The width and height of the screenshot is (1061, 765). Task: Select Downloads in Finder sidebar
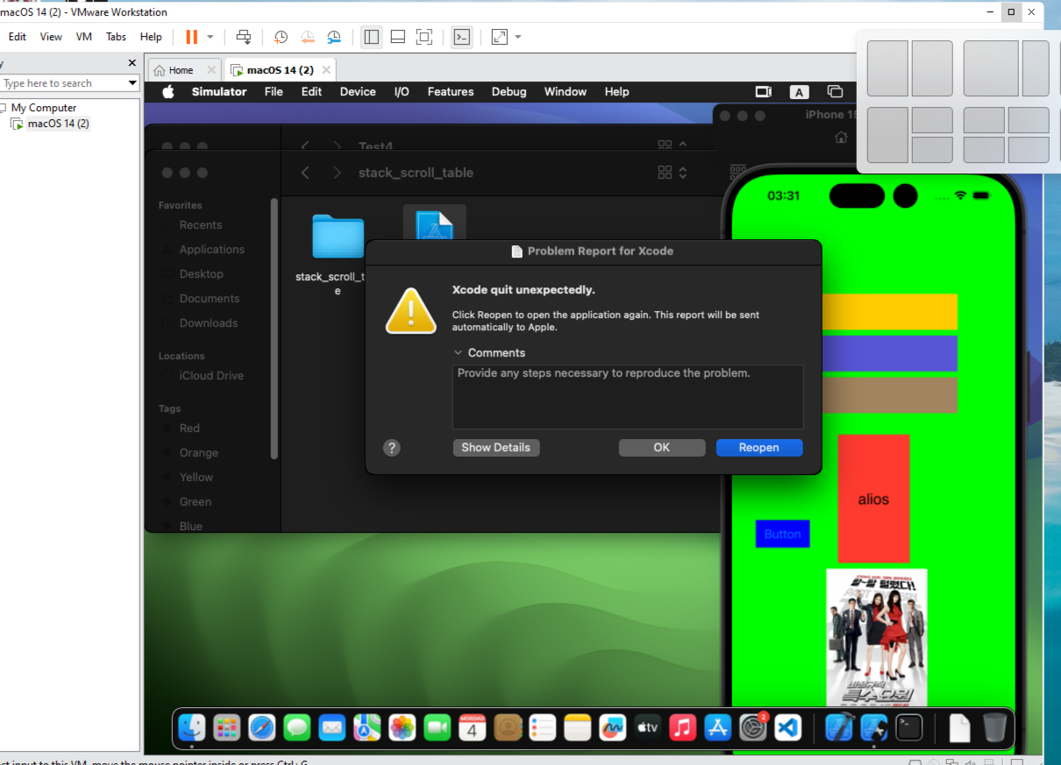pos(209,323)
